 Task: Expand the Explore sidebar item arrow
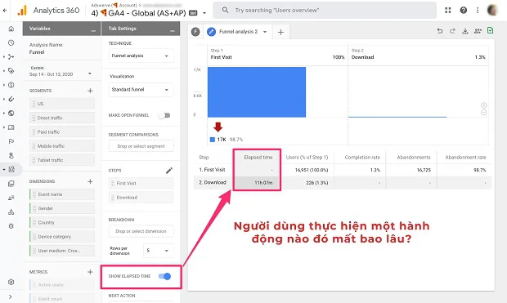coord(3,169)
